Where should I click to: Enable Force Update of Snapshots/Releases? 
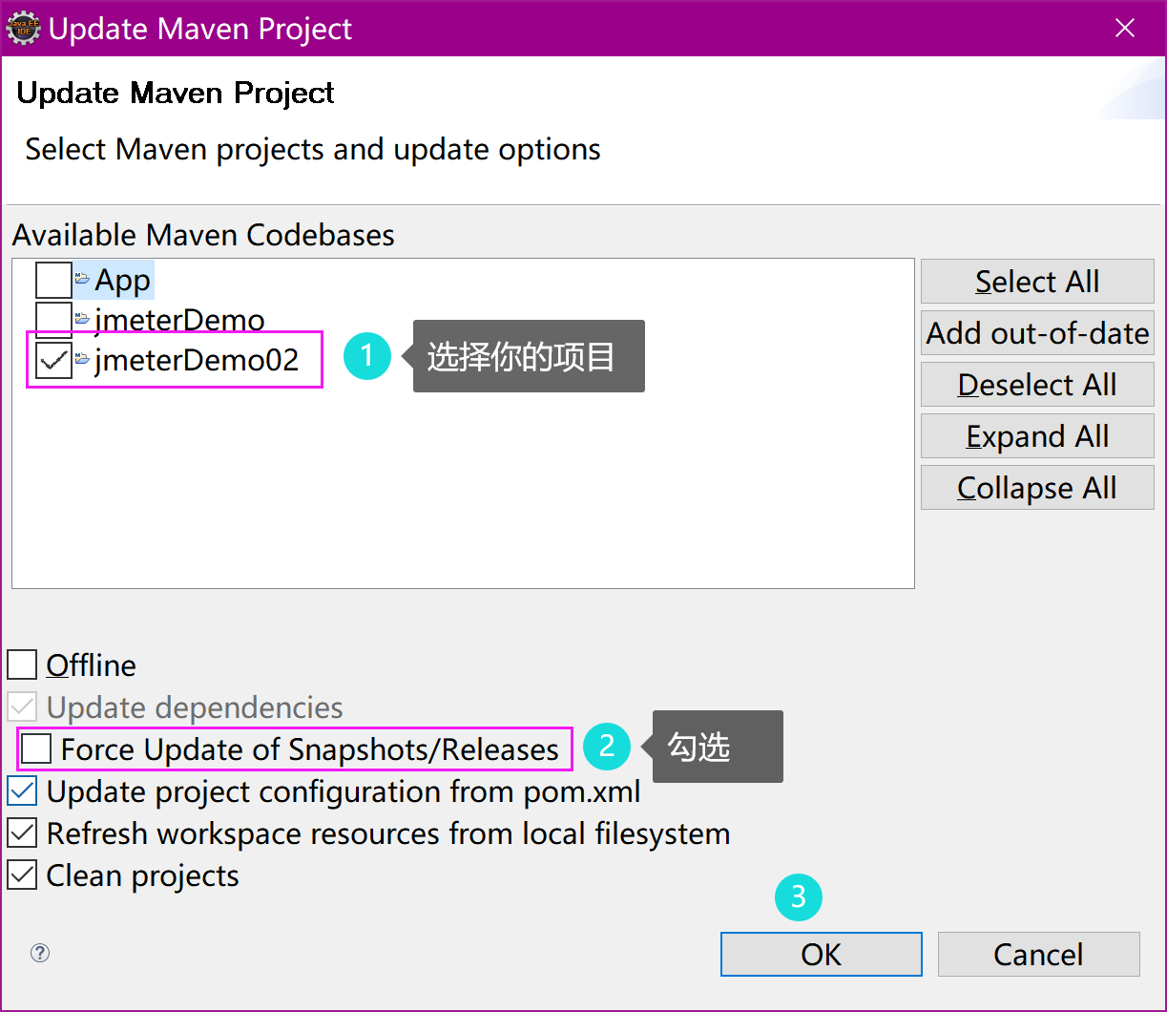(x=35, y=748)
